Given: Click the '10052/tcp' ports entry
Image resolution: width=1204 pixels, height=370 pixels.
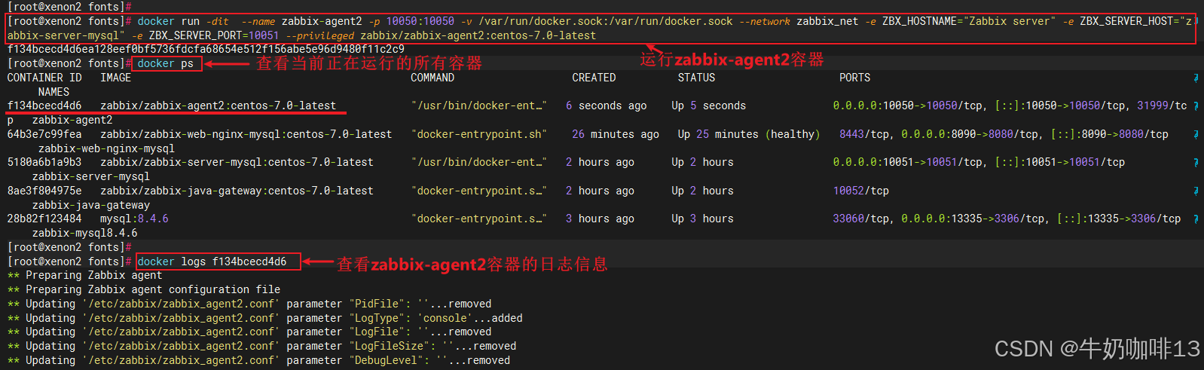Looking at the screenshot, I should (x=860, y=191).
